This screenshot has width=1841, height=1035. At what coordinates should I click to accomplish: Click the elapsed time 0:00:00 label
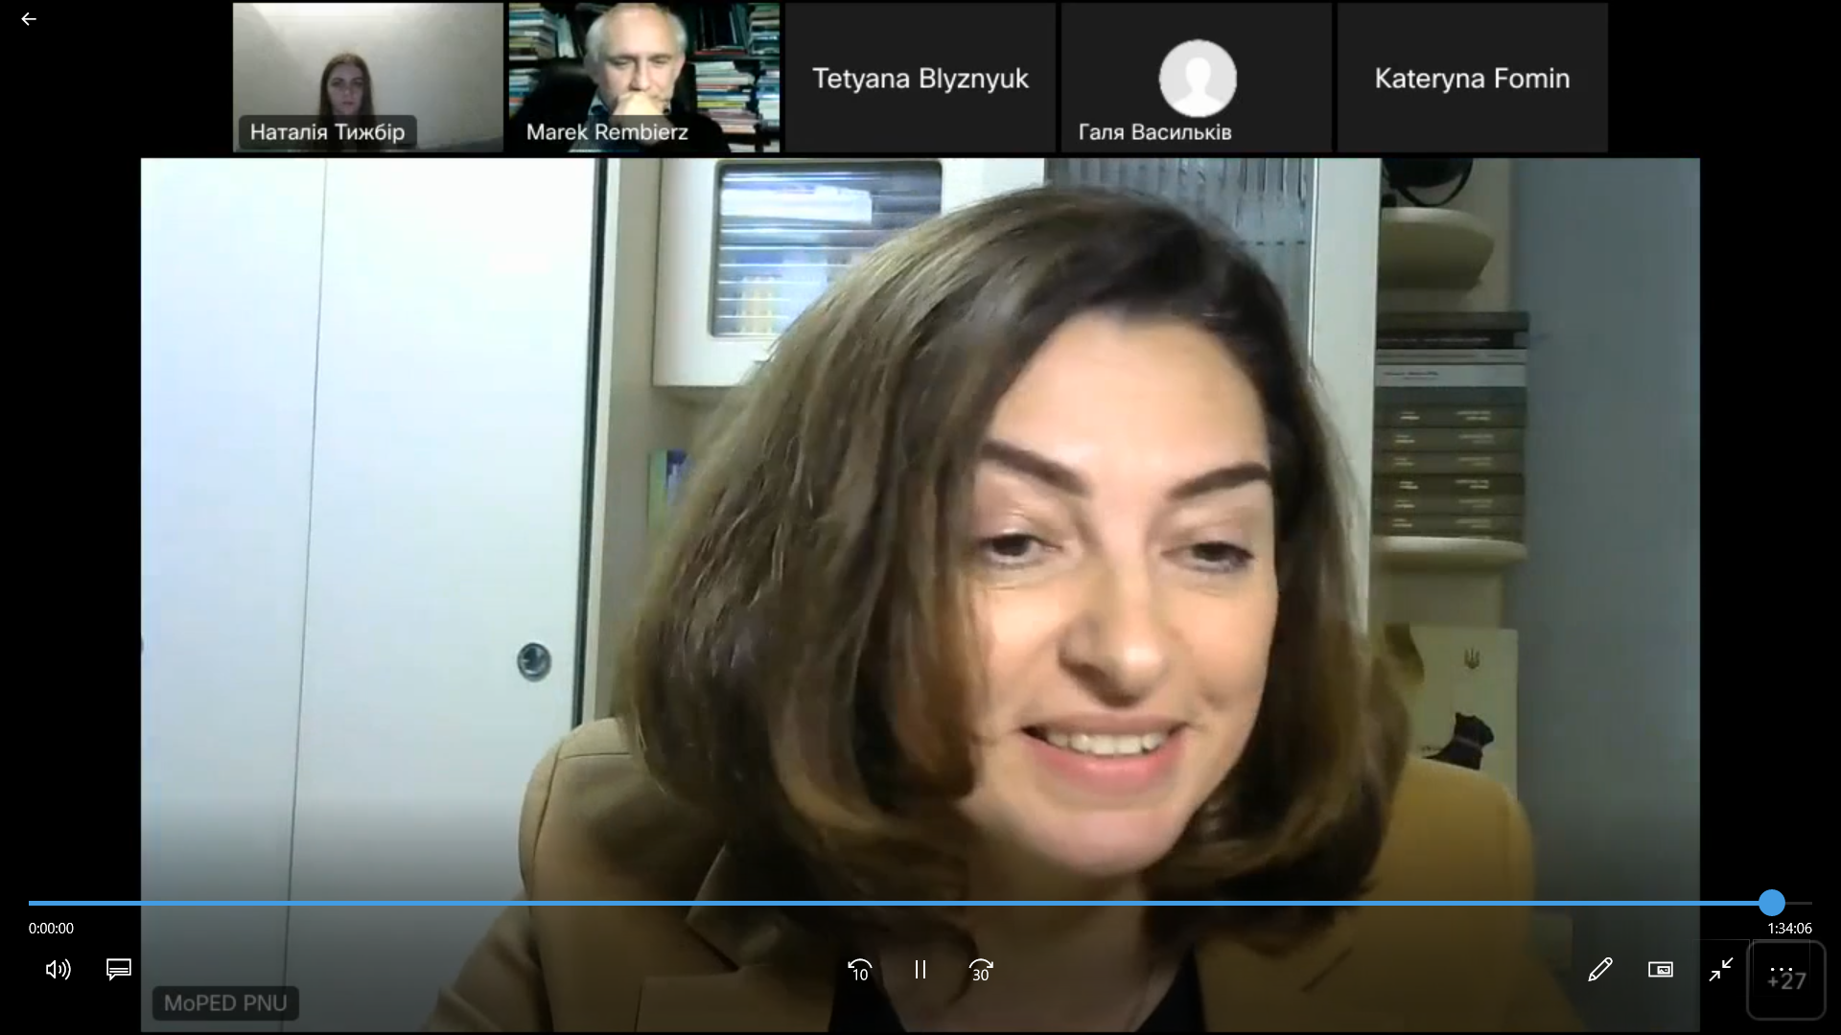pos(51,929)
